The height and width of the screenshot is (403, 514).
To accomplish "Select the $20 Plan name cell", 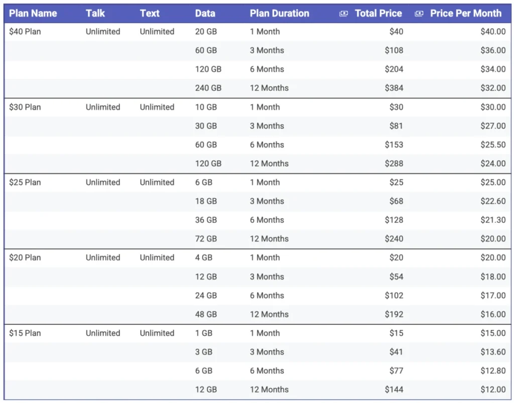I will click(x=25, y=258).
